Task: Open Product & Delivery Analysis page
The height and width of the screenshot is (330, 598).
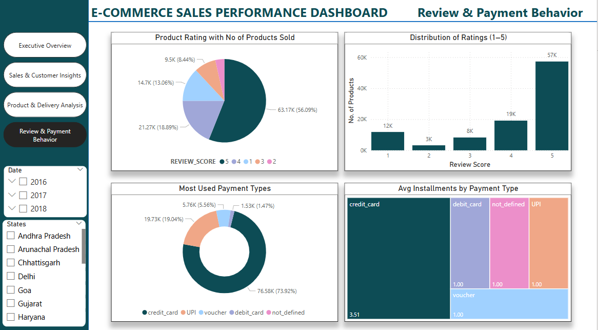Action: [45, 105]
